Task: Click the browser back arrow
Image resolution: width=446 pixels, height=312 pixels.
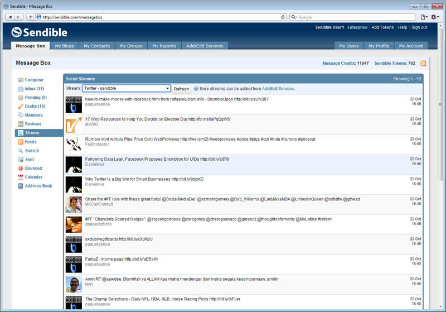Action: (10, 17)
